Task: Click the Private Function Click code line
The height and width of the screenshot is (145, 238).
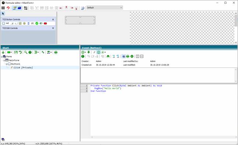Action: point(126,86)
